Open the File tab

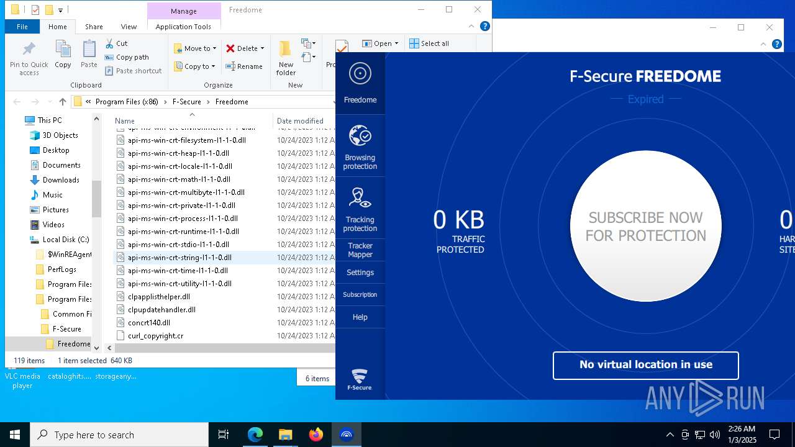22,27
